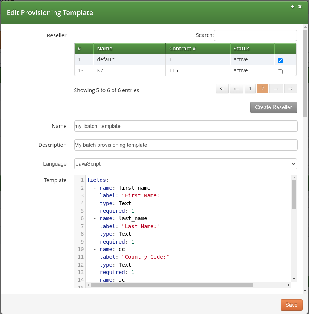Sort table by the Status column header
Viewport: 309px width, 314px height.
[252, 48]
